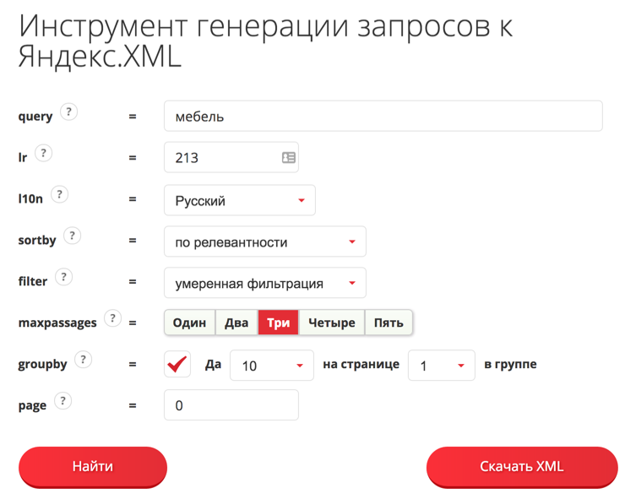Show help tooltip for maxpassages
Image resolution: width=625 pixels, height=499 pixels.
click(x=113, y=318)
